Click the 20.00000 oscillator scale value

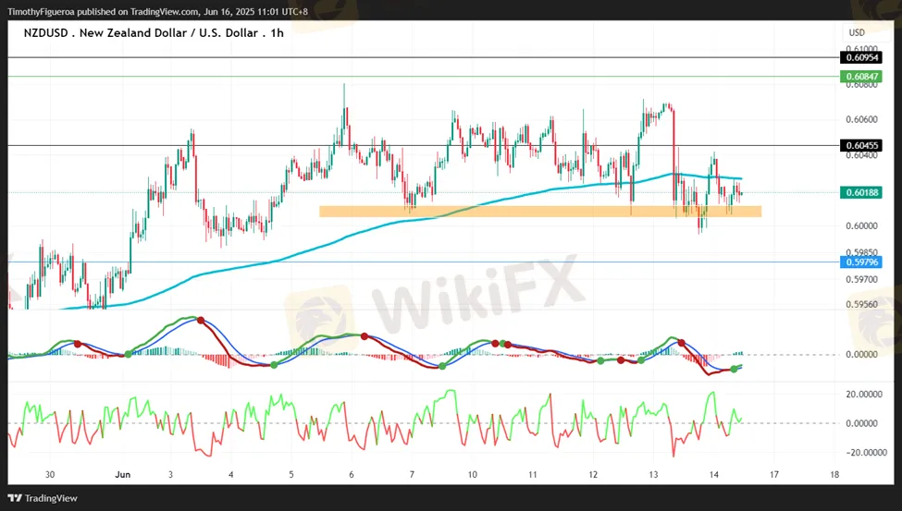click(x=863, y=393)
